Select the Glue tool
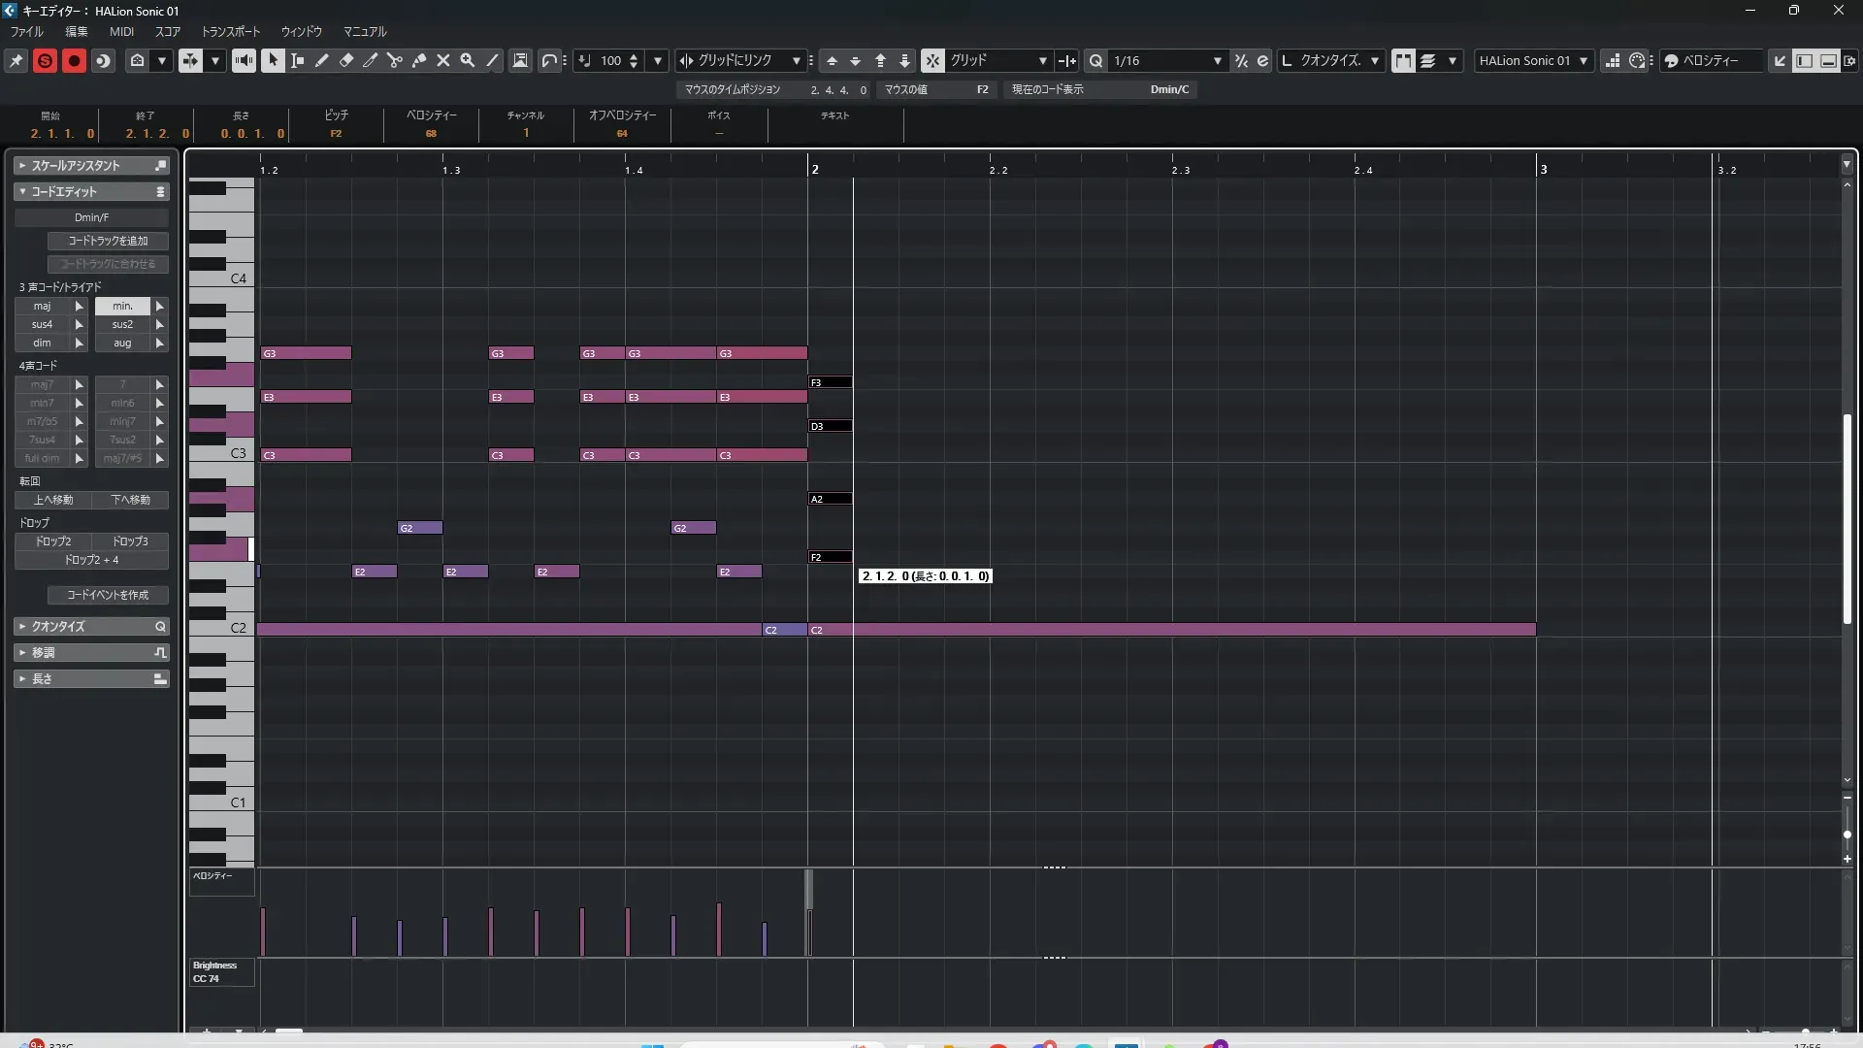This screenshot has height=1048, width=1863. (419, 60)
